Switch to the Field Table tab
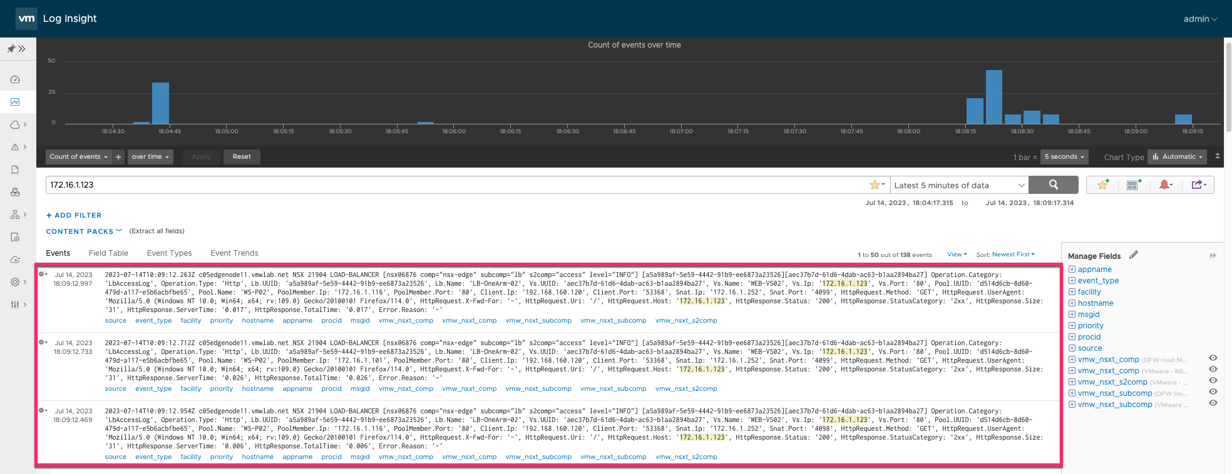 (108, 253)
